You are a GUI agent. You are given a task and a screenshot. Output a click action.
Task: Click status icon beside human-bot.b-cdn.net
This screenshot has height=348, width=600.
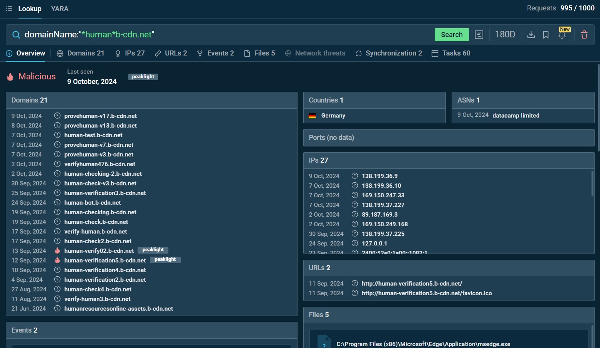[x=57, y=202]
